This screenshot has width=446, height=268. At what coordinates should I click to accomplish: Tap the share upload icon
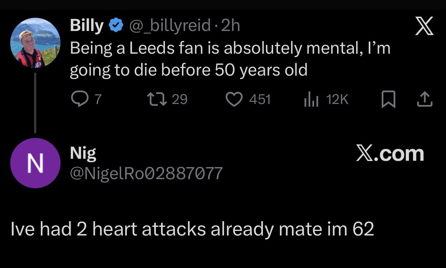[424, 99]
